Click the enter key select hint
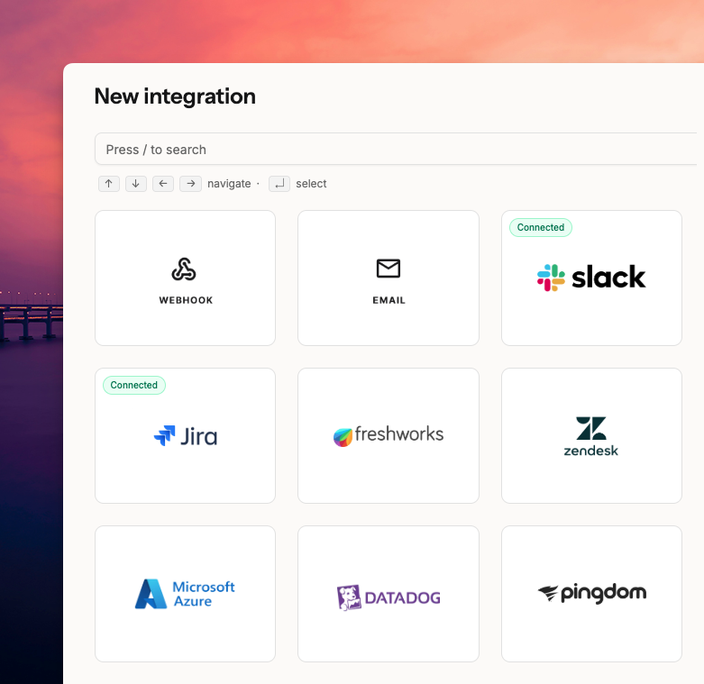Image resolution: width=704 pixels, height=684 pixels. click(279, 184)
